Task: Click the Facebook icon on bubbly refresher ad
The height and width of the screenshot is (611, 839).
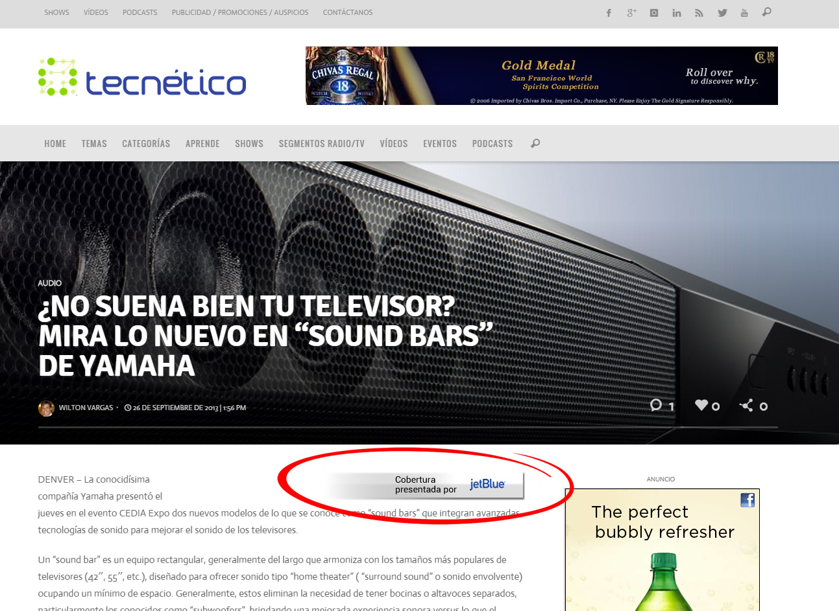Action: [748, 500]
